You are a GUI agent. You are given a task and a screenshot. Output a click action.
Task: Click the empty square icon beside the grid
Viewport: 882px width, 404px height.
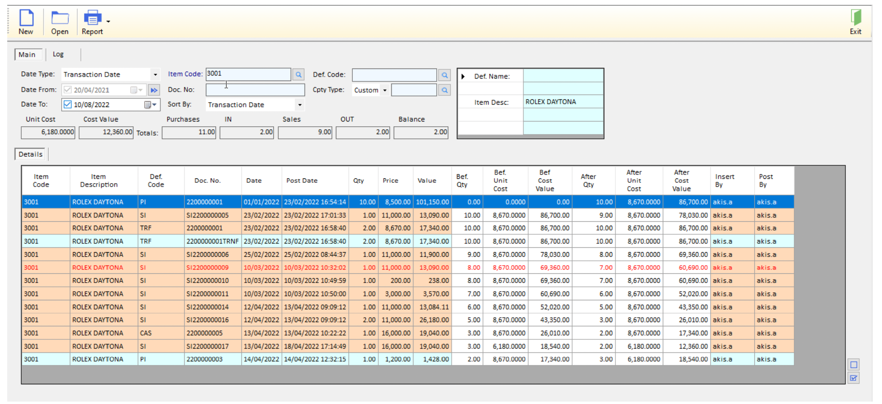coord(854,365)
